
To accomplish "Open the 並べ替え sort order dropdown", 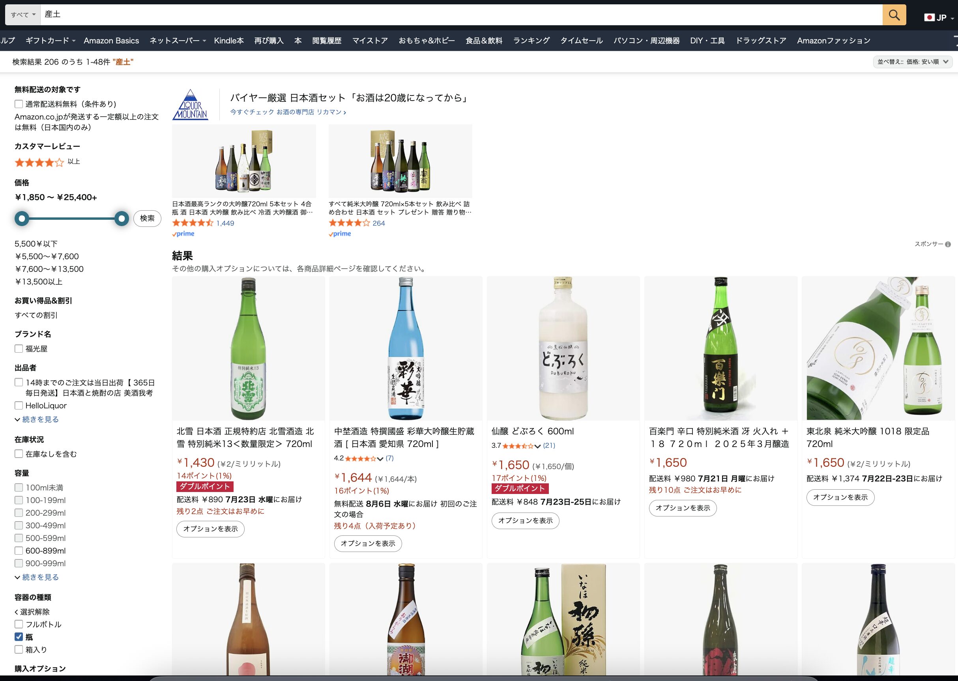I will (913, 62).
